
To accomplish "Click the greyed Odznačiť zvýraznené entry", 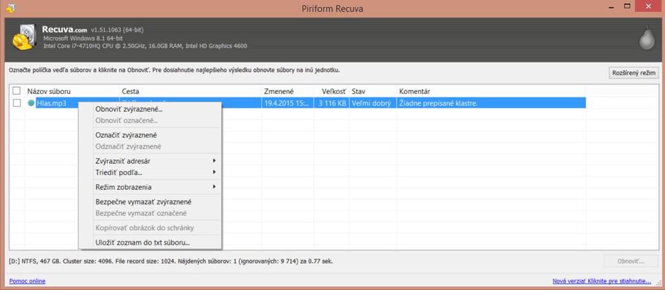I will pyautogui.click(x=150, y=147).
